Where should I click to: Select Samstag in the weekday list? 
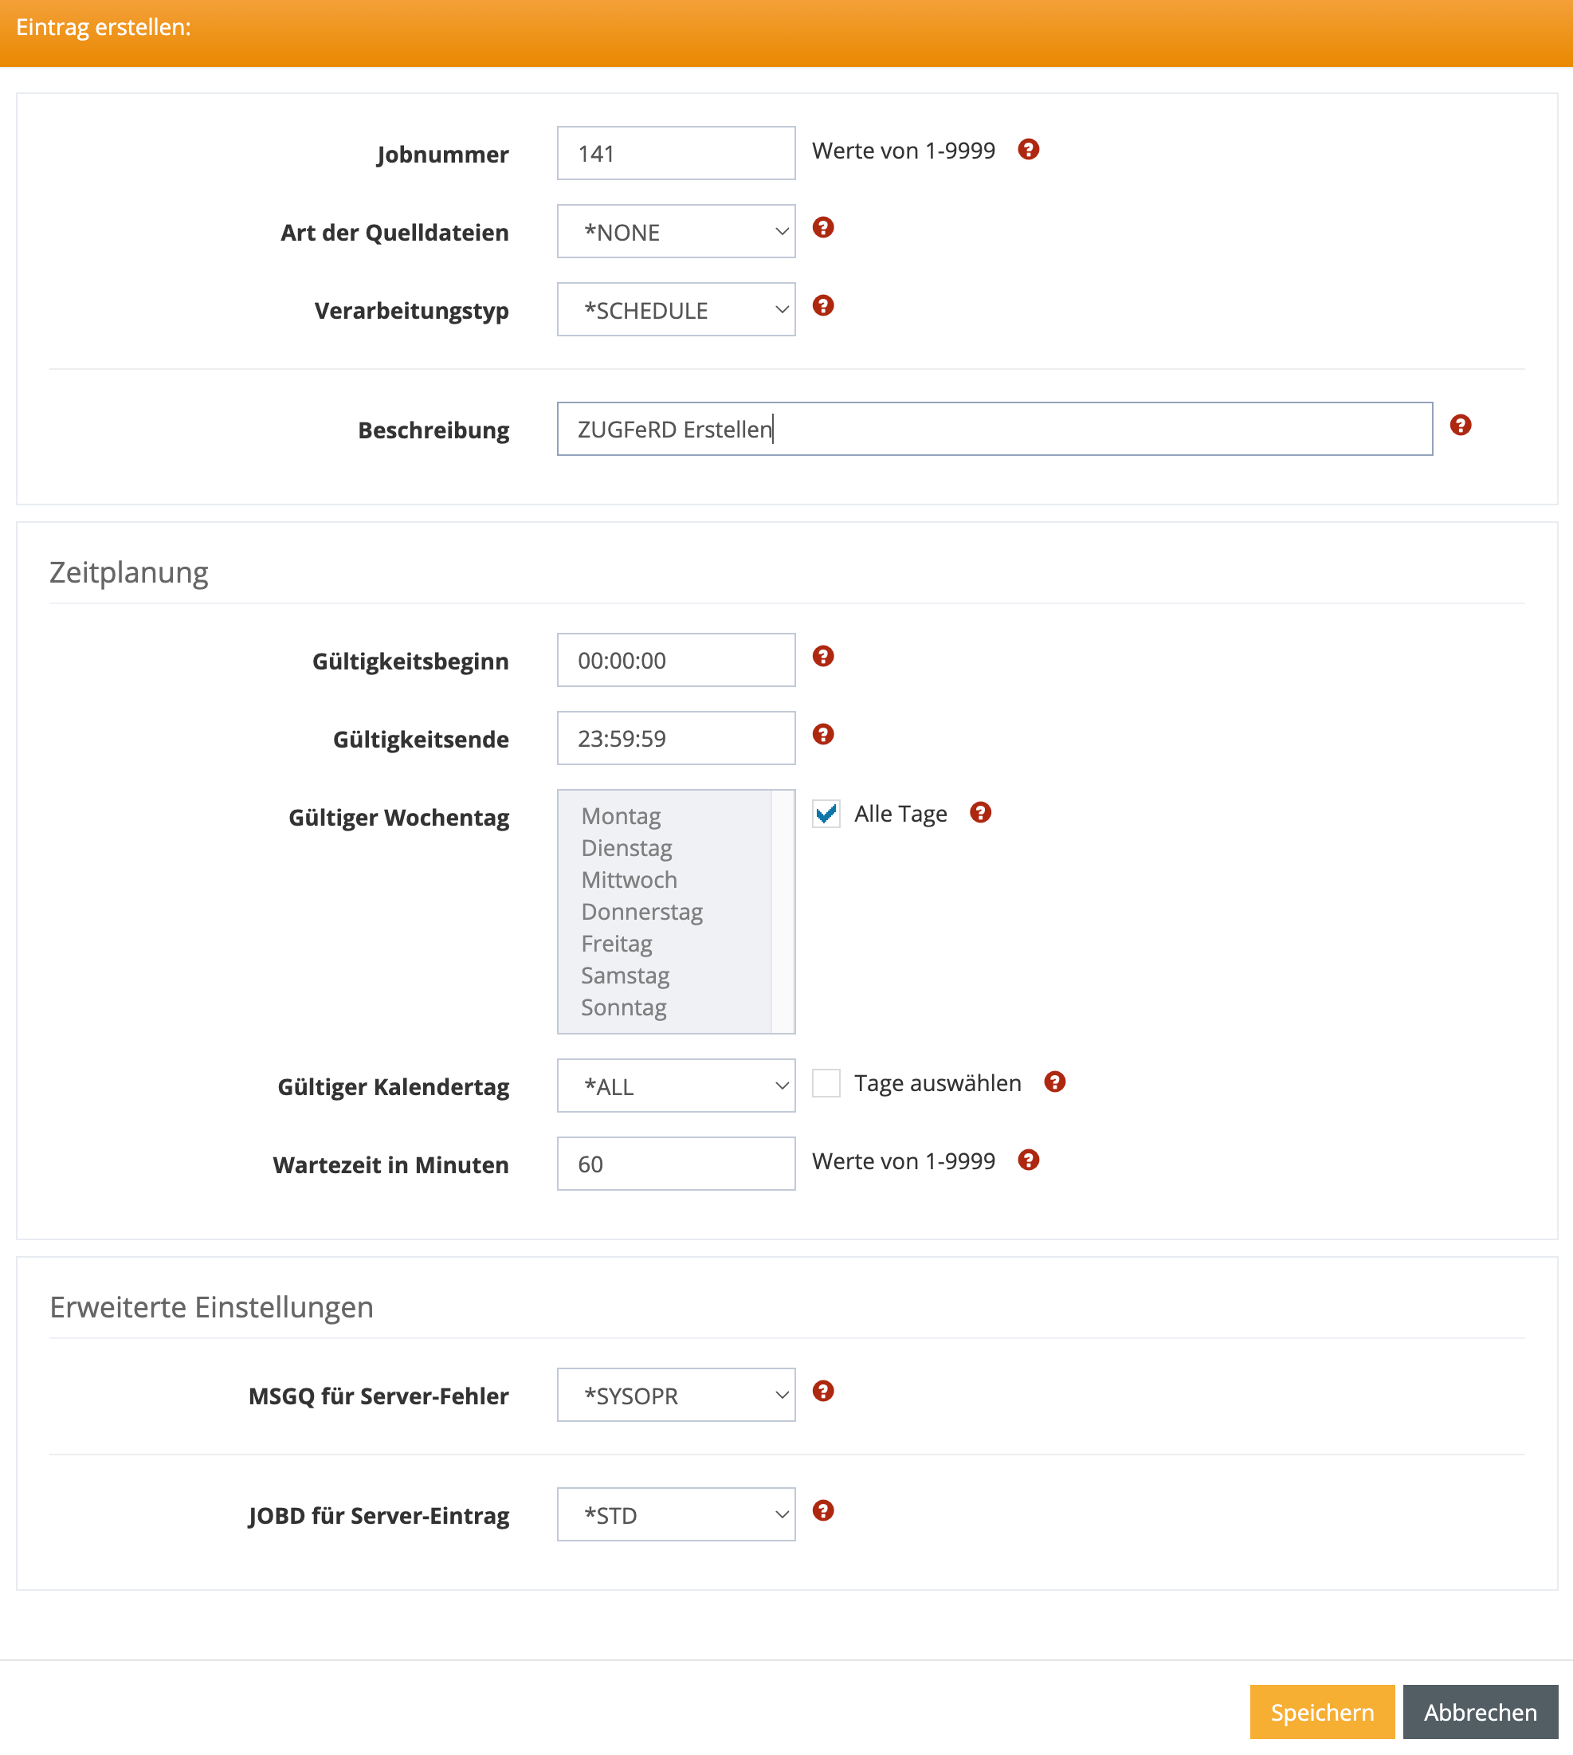(x=625, y=976)
